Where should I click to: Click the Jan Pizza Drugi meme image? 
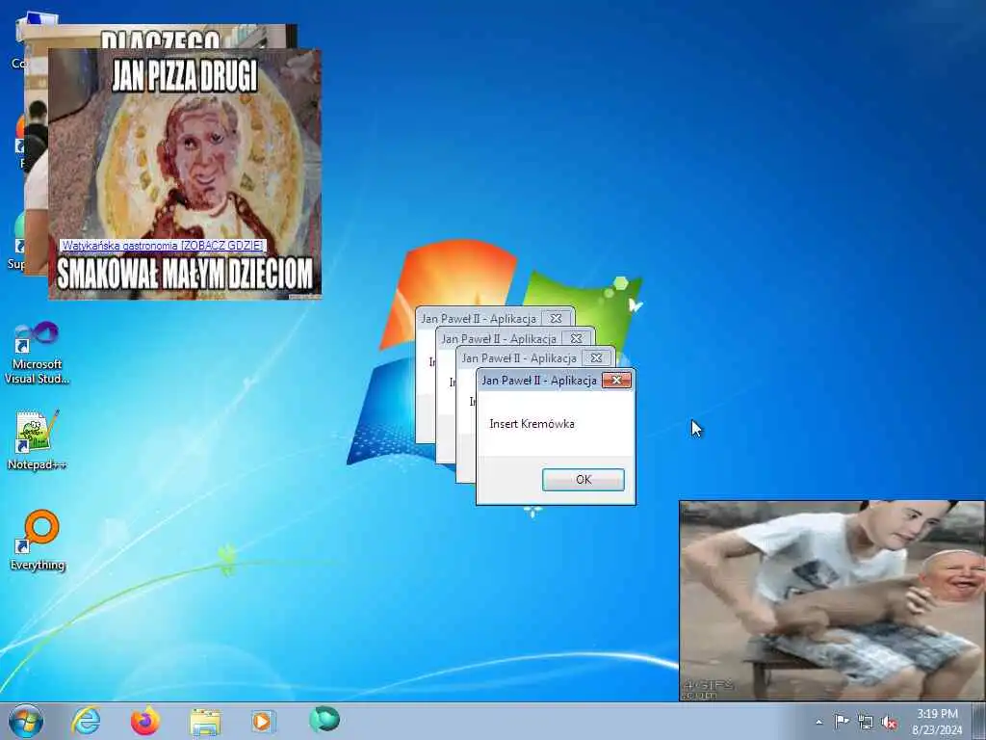click(185, 173)
